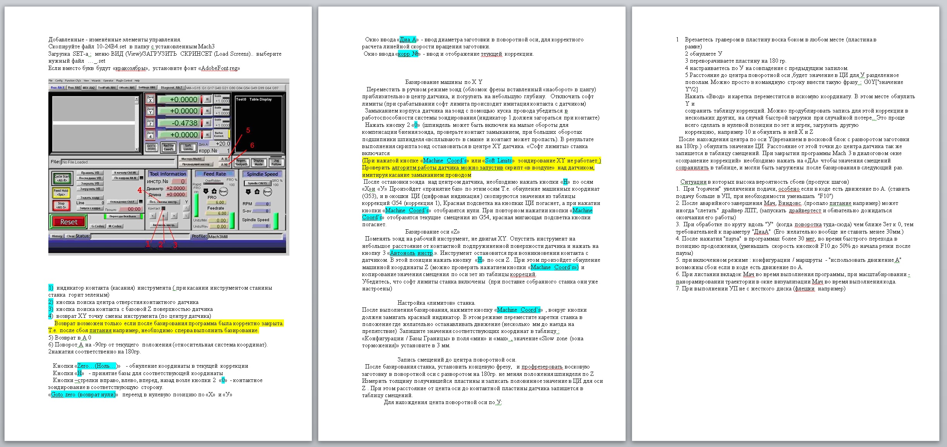Click the G-Codes button
This screenshot has width=947, height=447.
[x=97, y=226]
